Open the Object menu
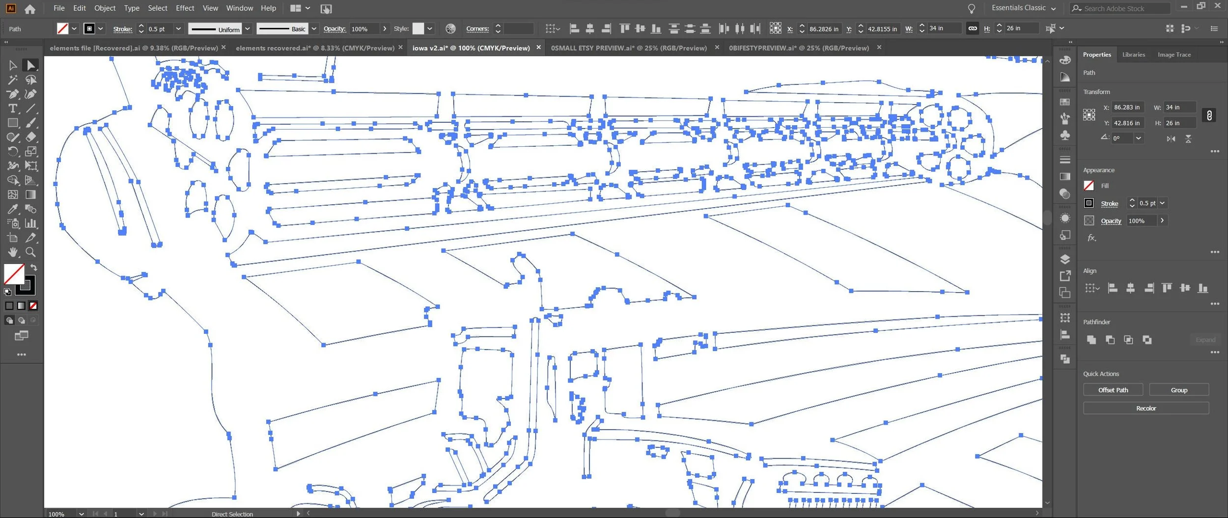Screen dimensions: 1228x518 point(105,8)
